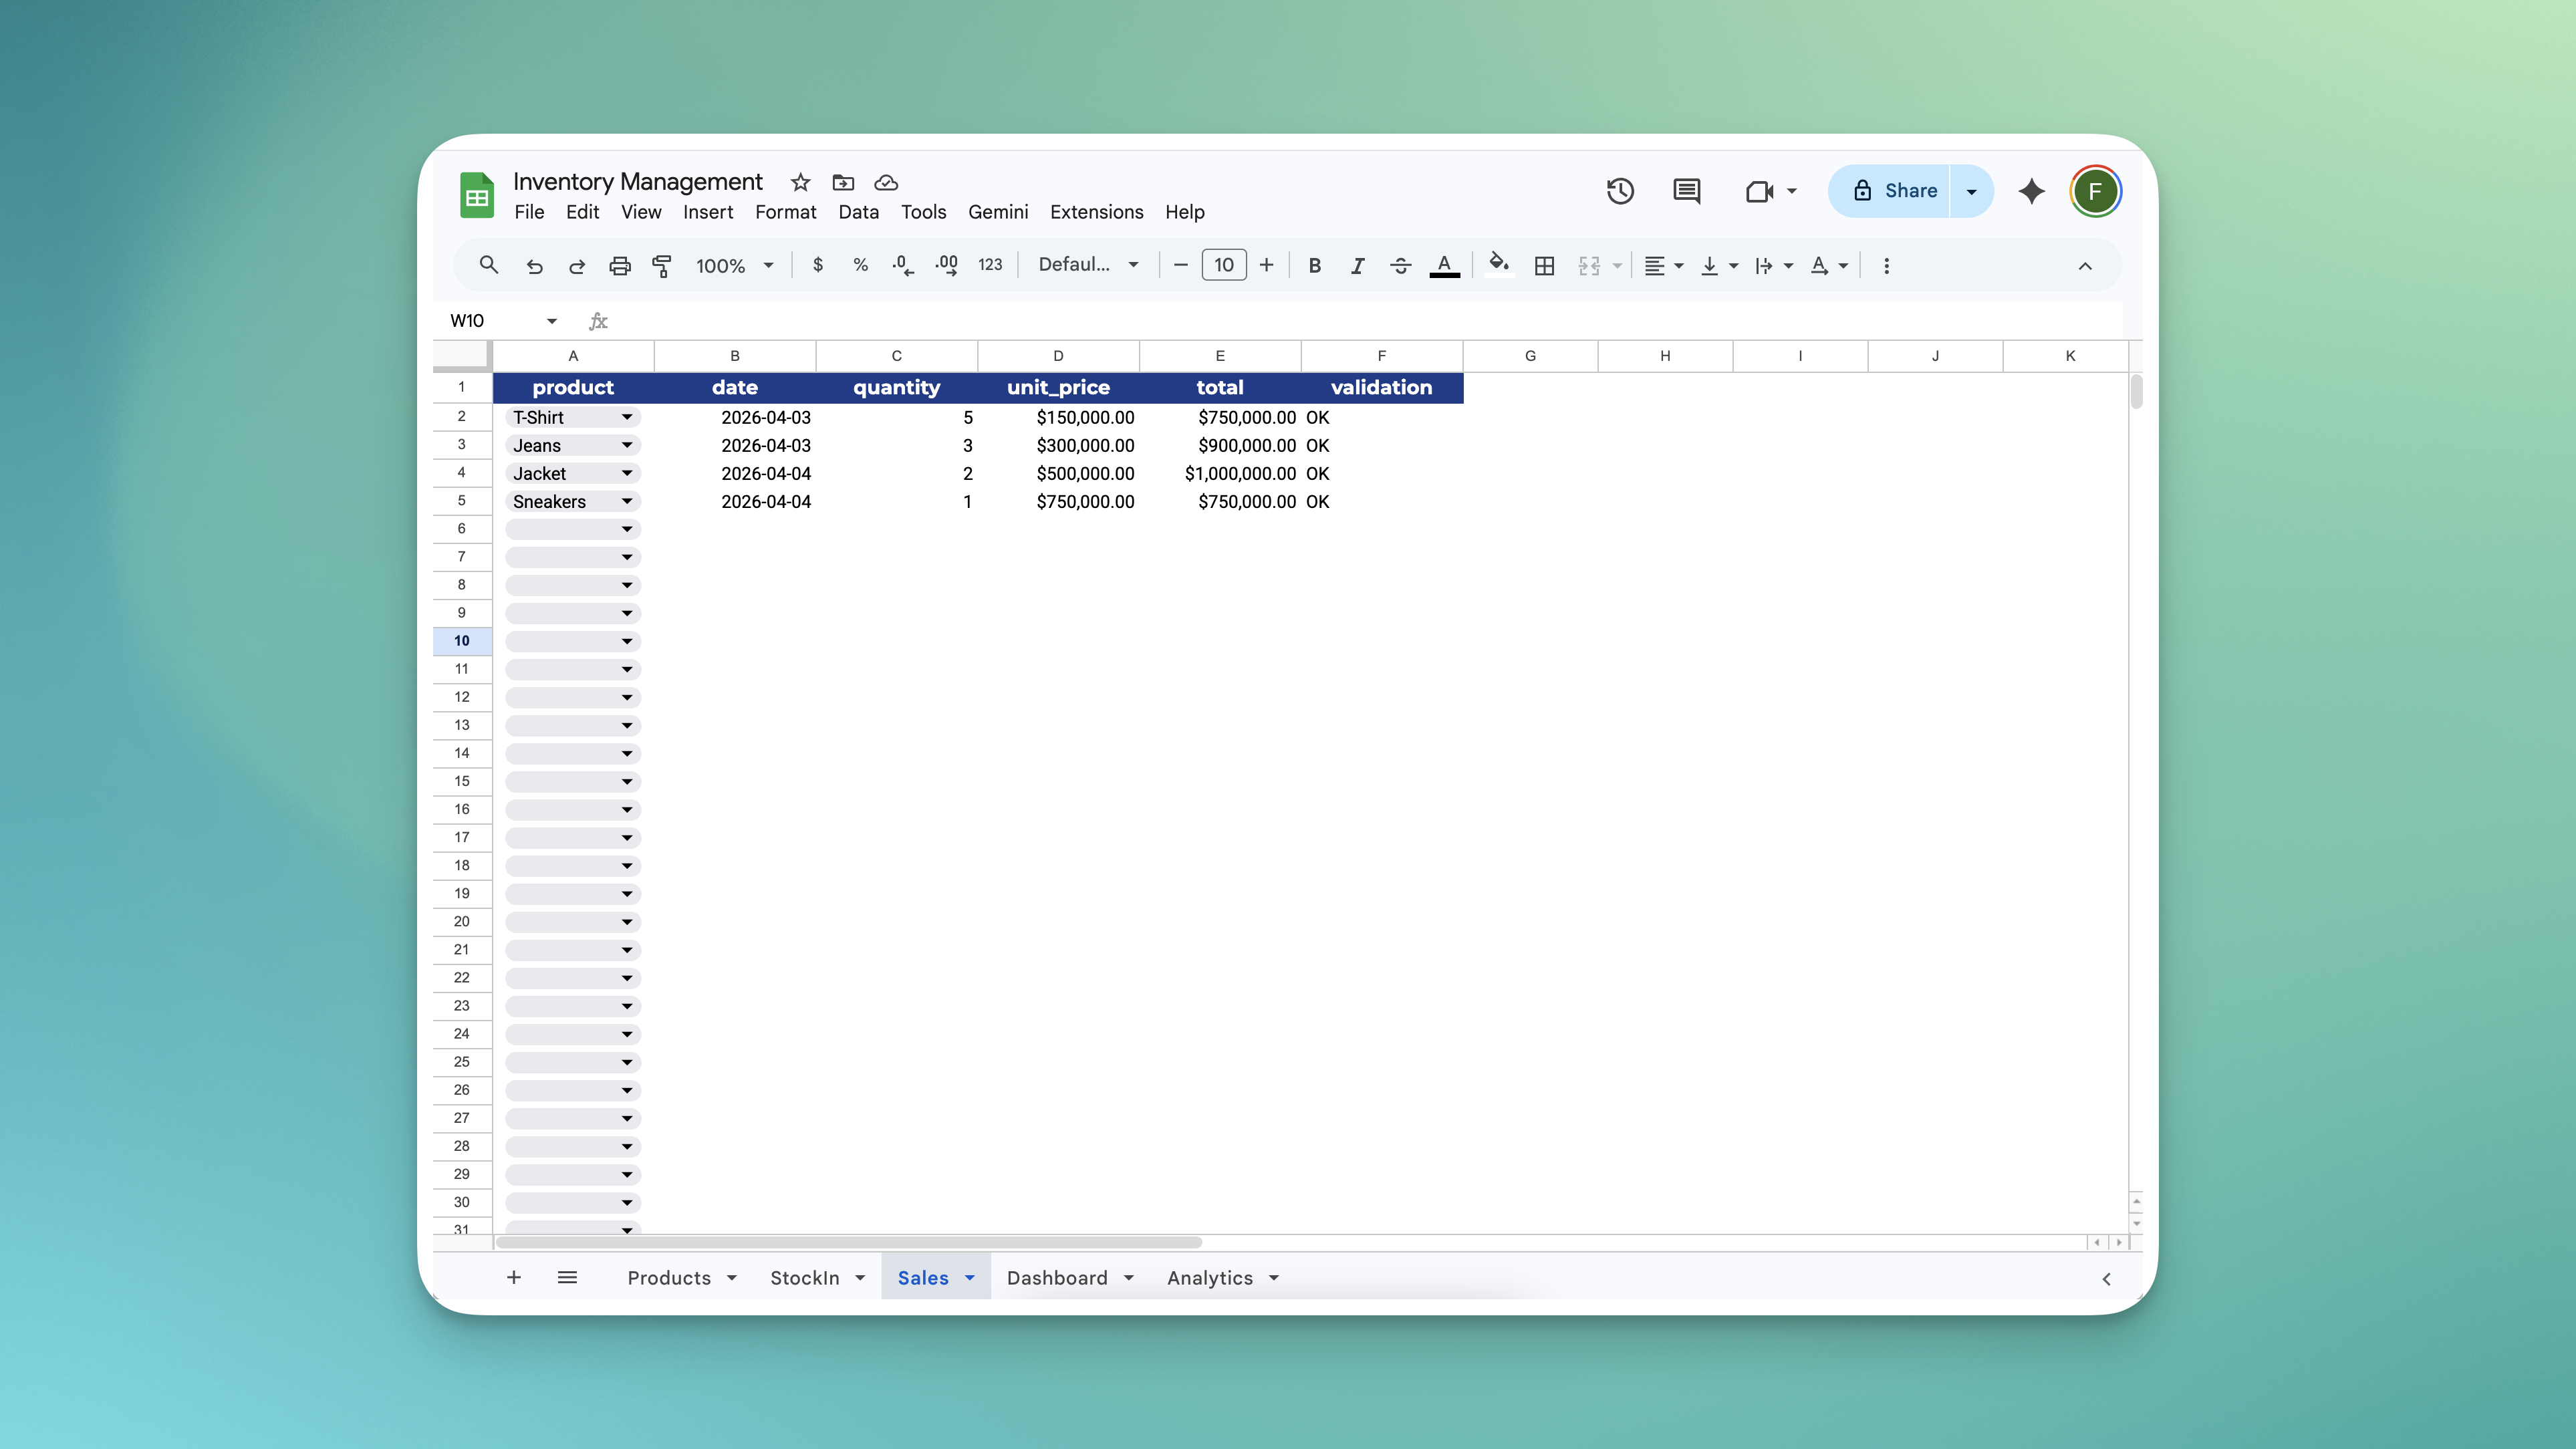Toggle Strikethrough formatting

1400,265
